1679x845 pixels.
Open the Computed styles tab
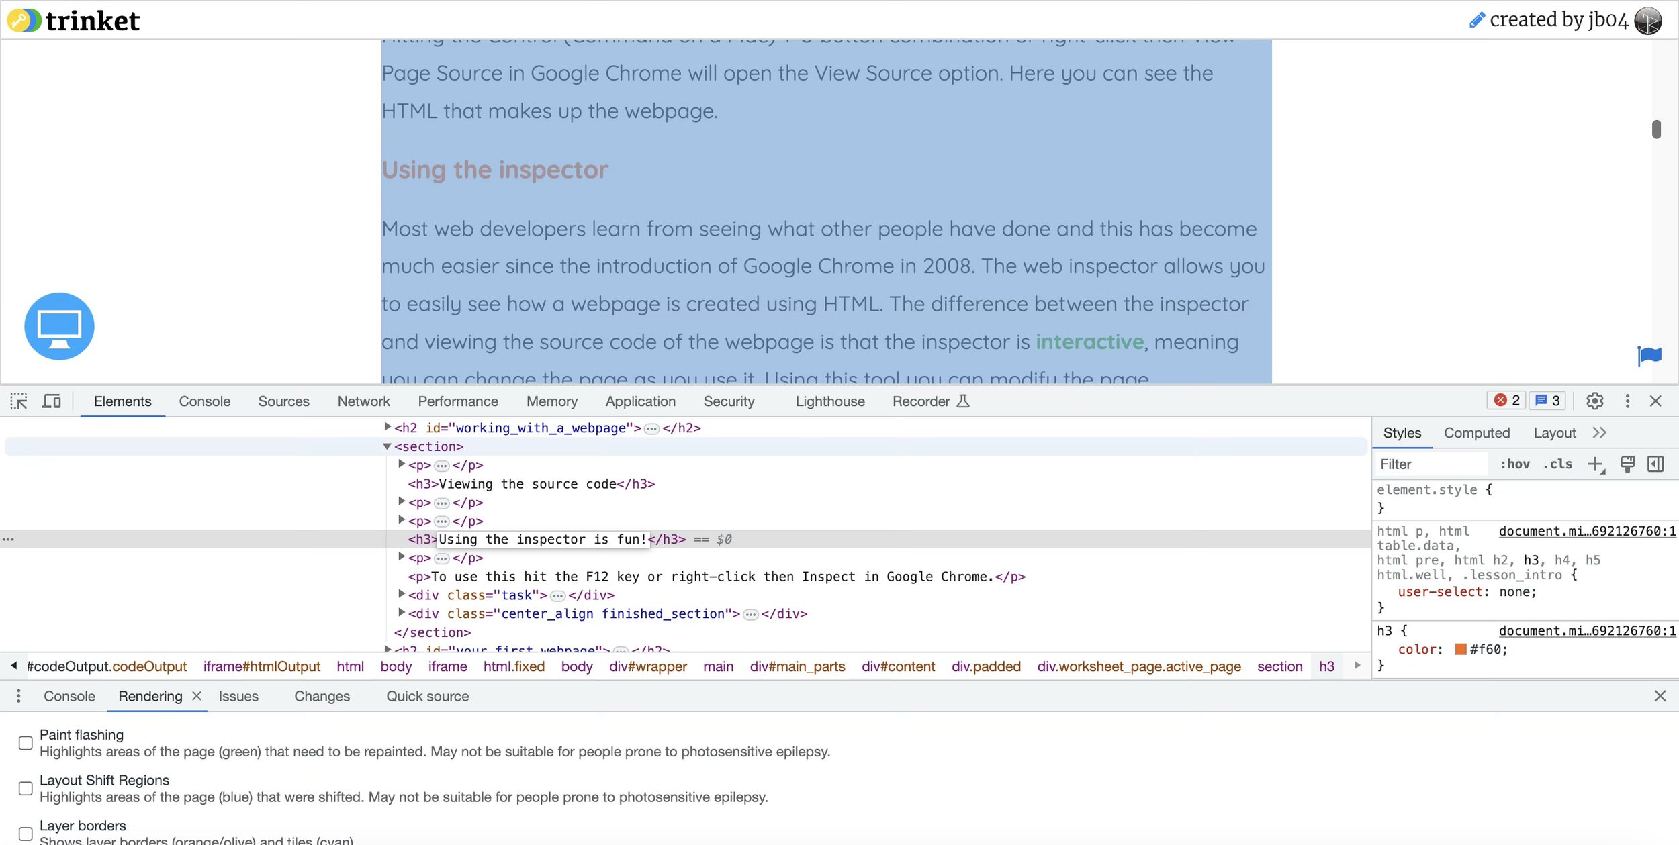[x=1476, y=433]
